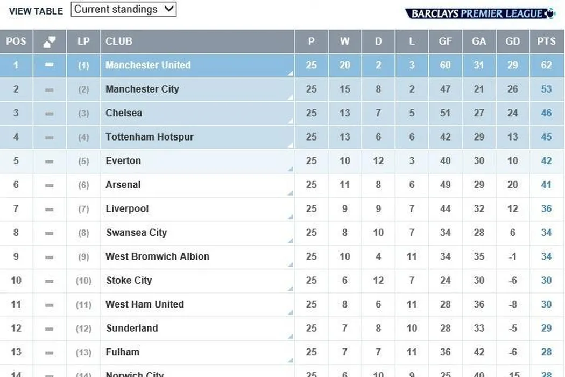Click Manchester United's movement indicator icon
Viewport: 565px width, 377px height.
(x=50, y=65)
